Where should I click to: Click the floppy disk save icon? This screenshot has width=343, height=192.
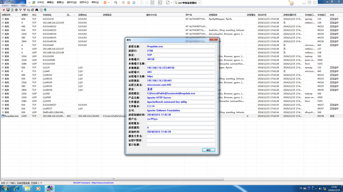pyautogui.click(x=8, y=10)
